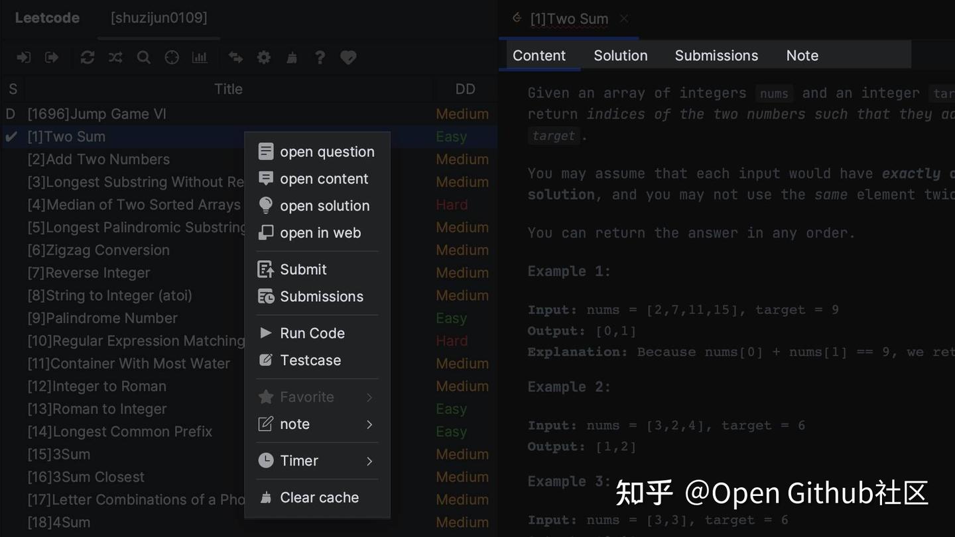The image size is (955, 537).
Task: Click the search magnifier icon
Action: 143,58
